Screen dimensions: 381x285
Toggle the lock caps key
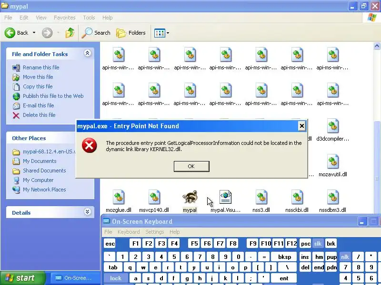click(116, 278)
